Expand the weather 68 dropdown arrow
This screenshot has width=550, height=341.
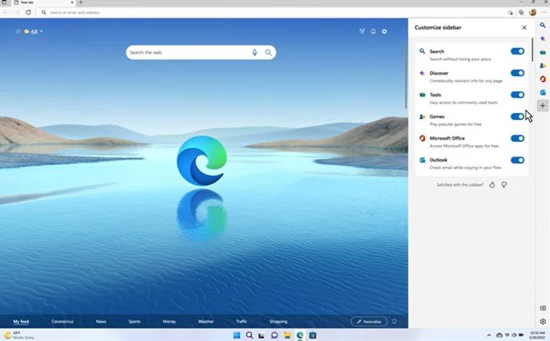[x=41, y=31]
